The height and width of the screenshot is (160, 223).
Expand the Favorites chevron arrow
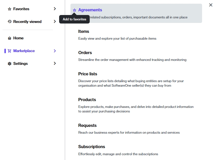coord(55,9)
